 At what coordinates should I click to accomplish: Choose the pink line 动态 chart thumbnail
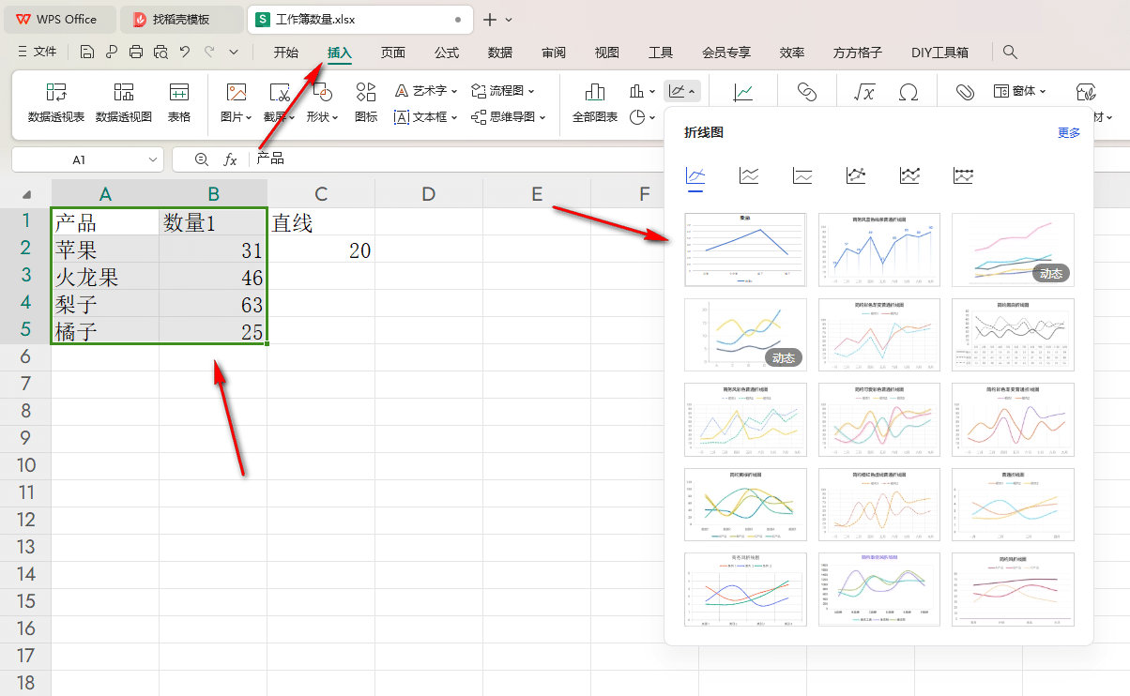click(x=1013, y=250)
